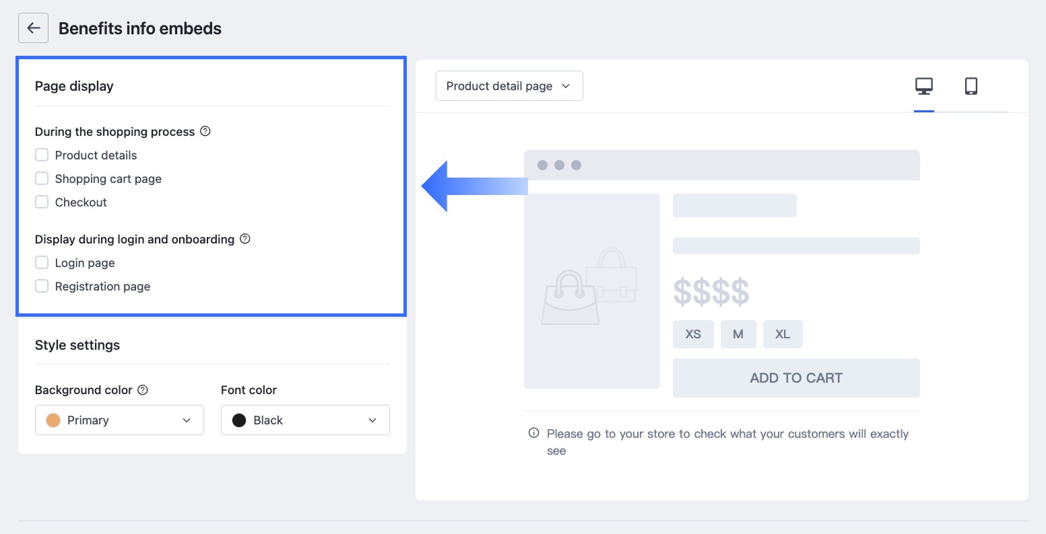The height and width of the screenshot is (534, 1046).
Task: Check the Registration page option
Action: [x=42, y=287]
